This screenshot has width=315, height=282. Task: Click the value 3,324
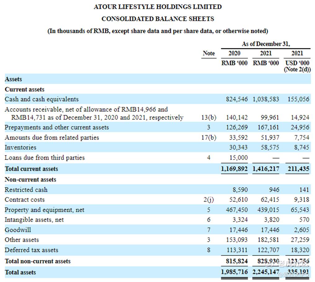pyautogui.click(x=240, y=220)
